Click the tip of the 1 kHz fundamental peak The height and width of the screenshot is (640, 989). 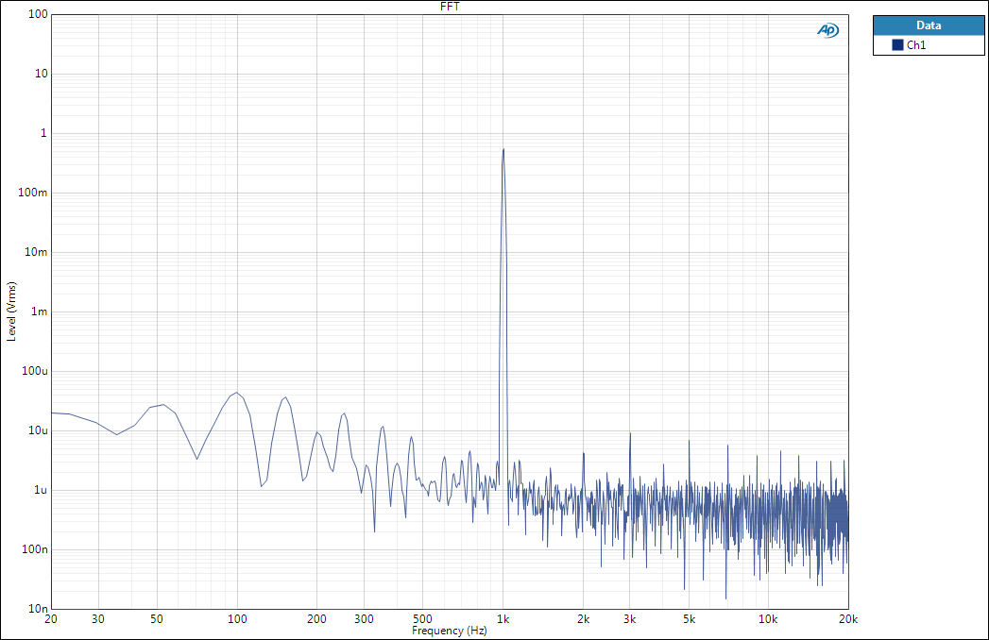(x=503, y=149)
